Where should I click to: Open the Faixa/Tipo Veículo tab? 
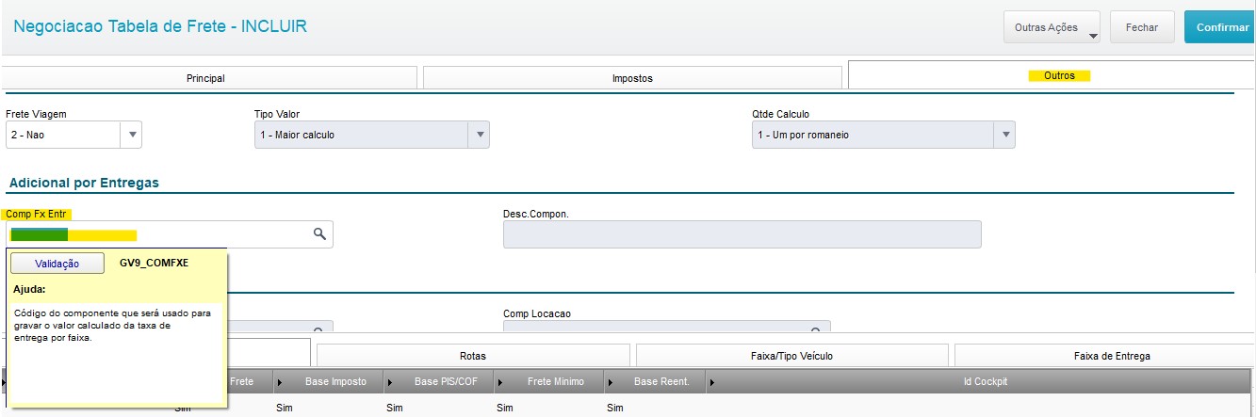click(x=791, y=356)
